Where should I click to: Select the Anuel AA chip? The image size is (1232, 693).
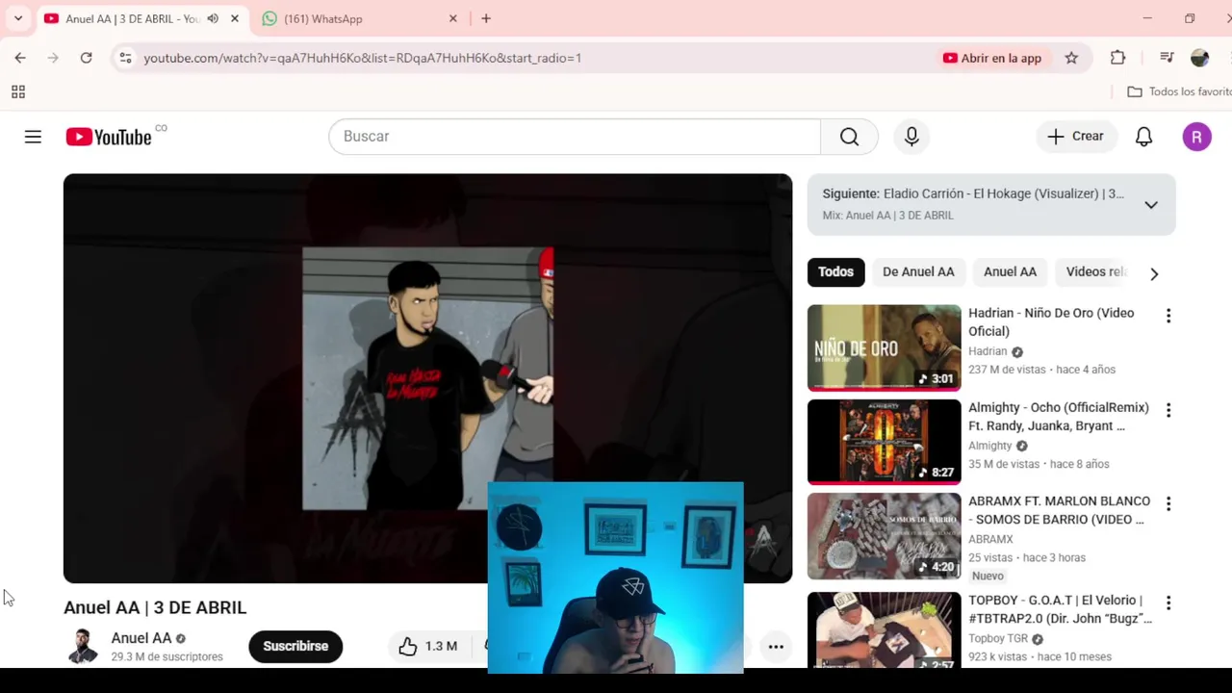point(1010,271)
